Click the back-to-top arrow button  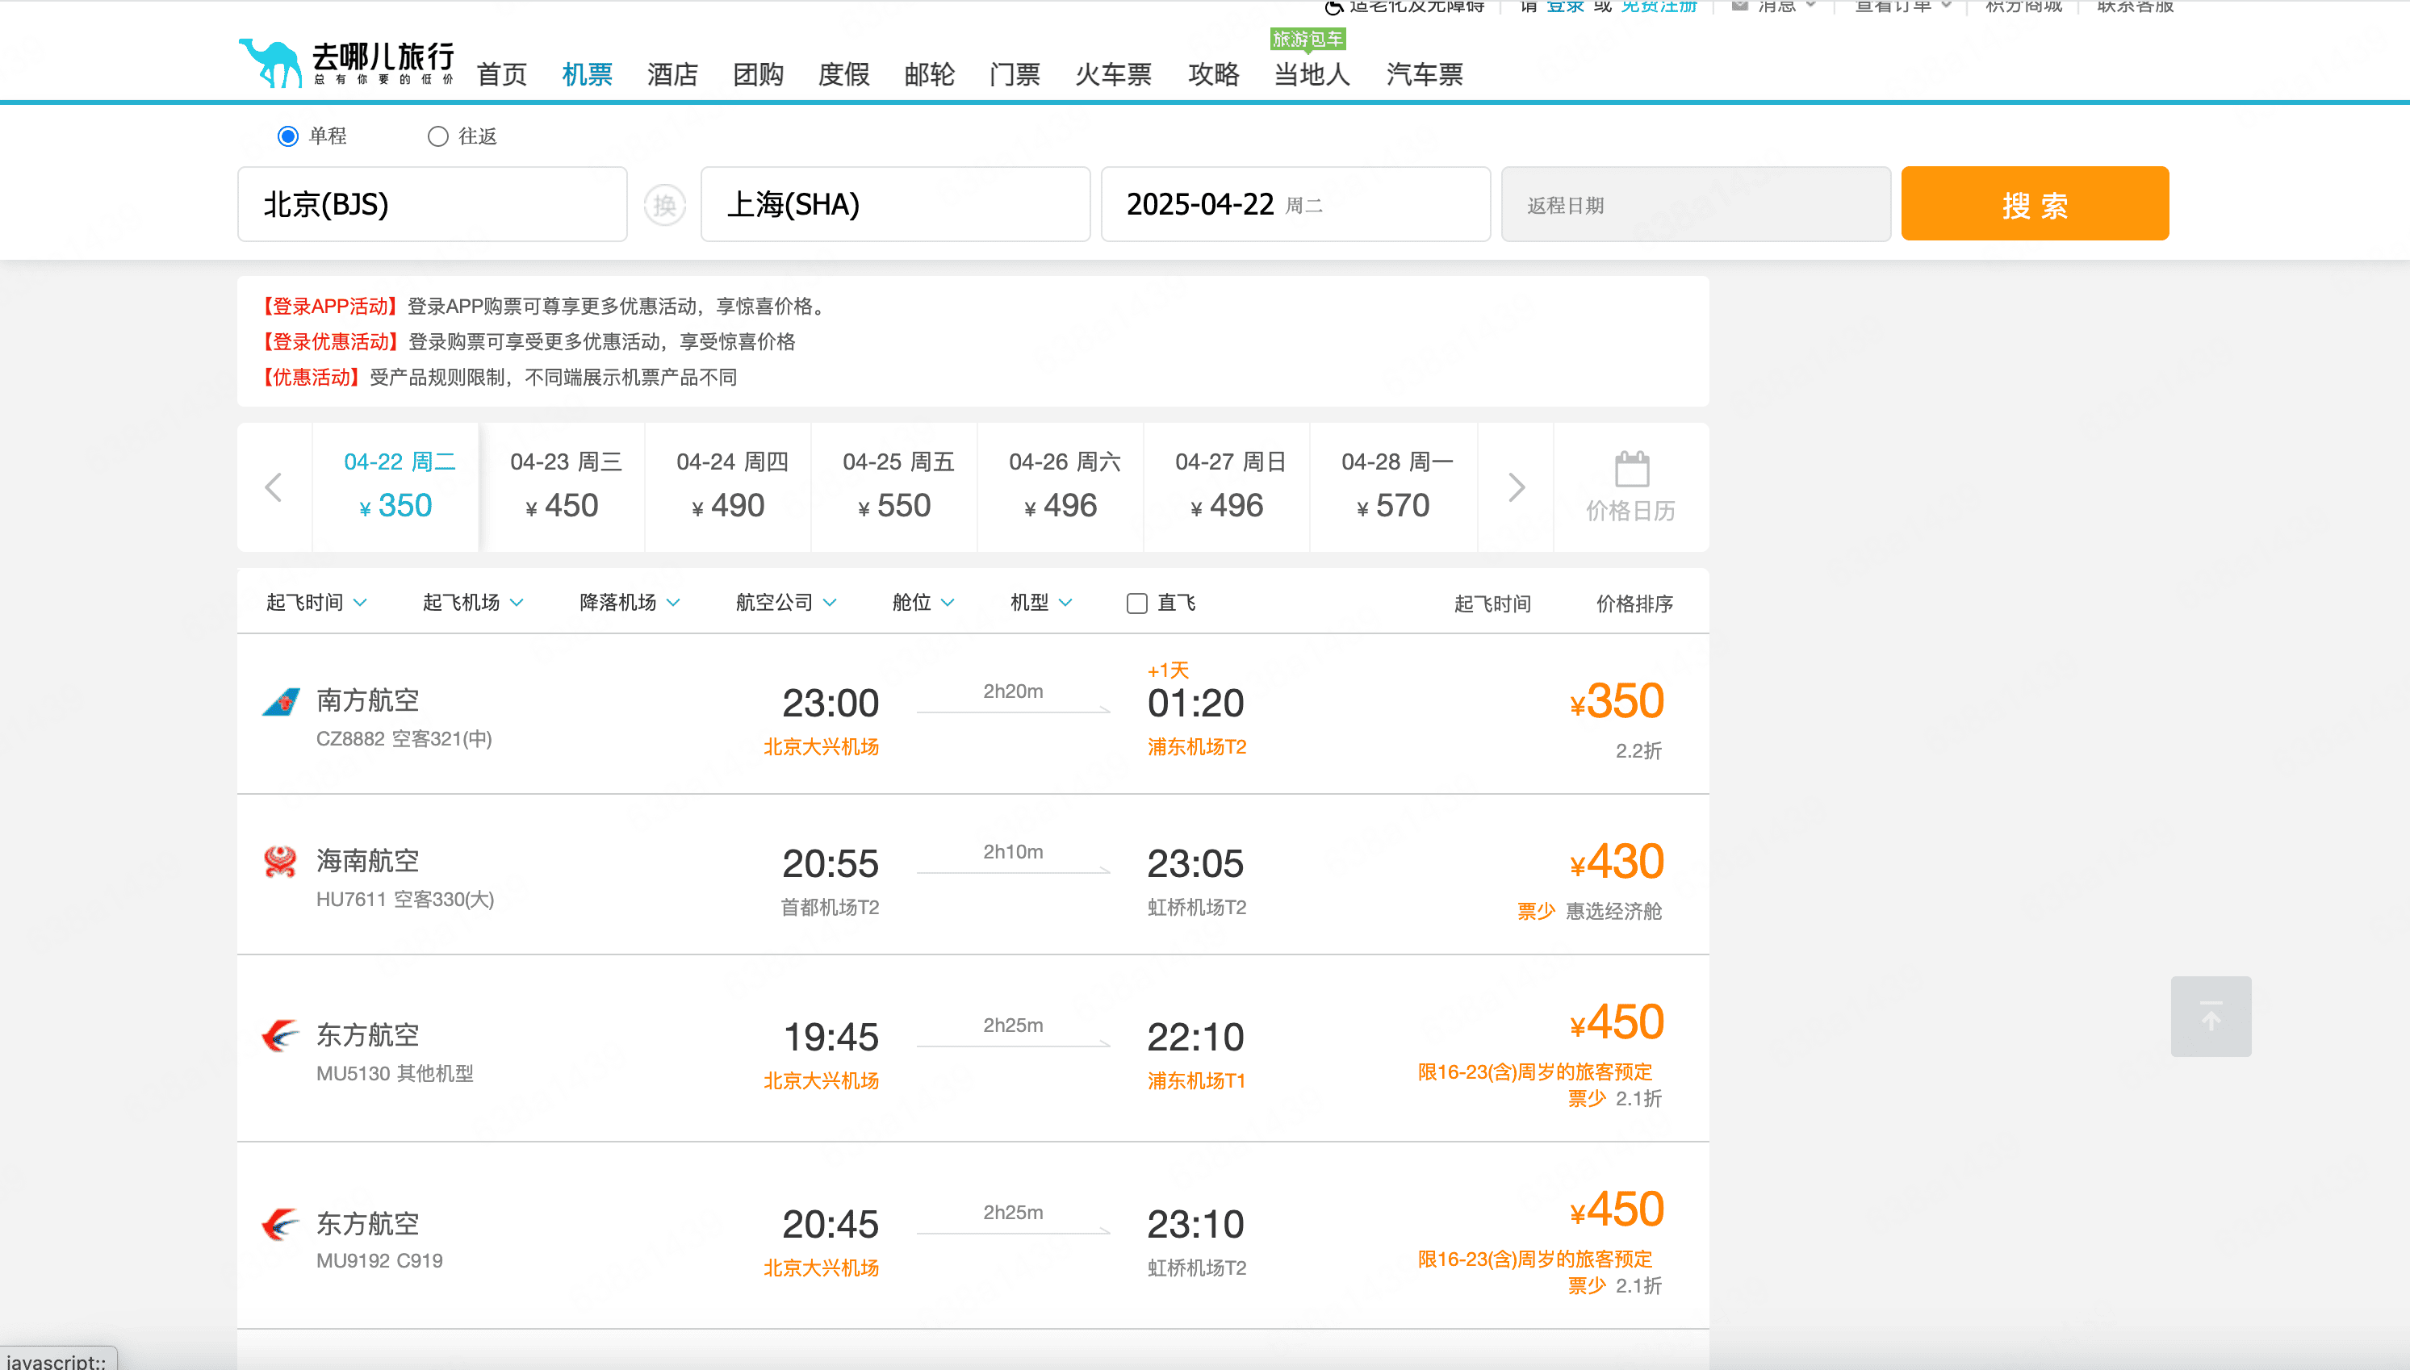[x=2211, y=1017]
